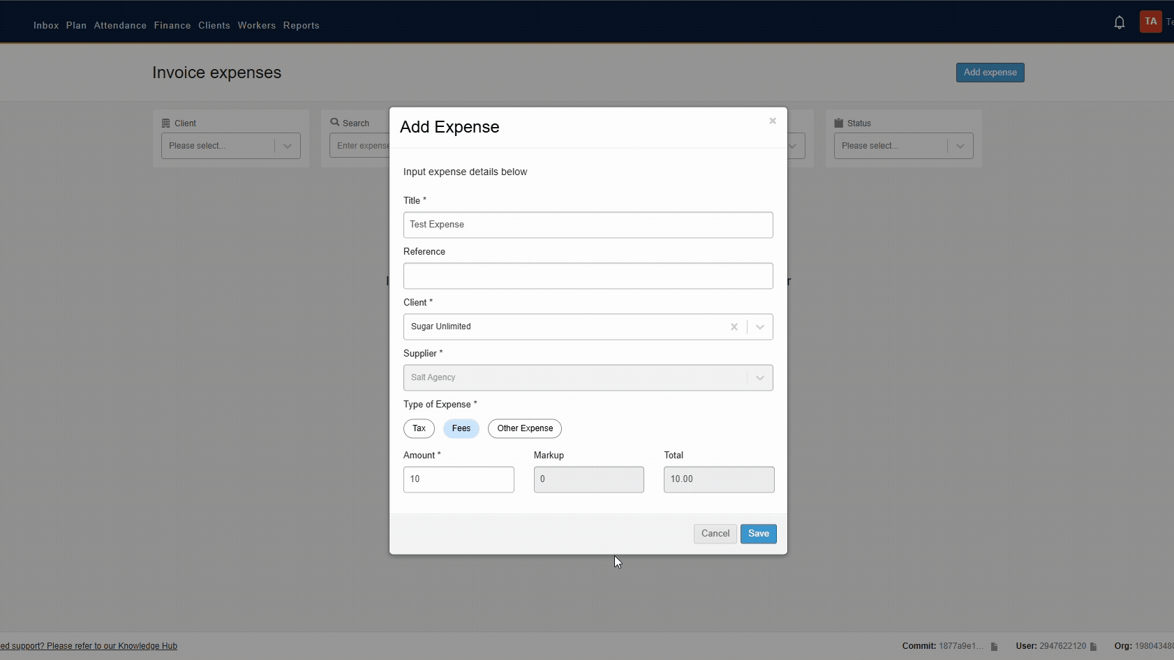Expand the Supplier dropdown

tap(760, 377)
